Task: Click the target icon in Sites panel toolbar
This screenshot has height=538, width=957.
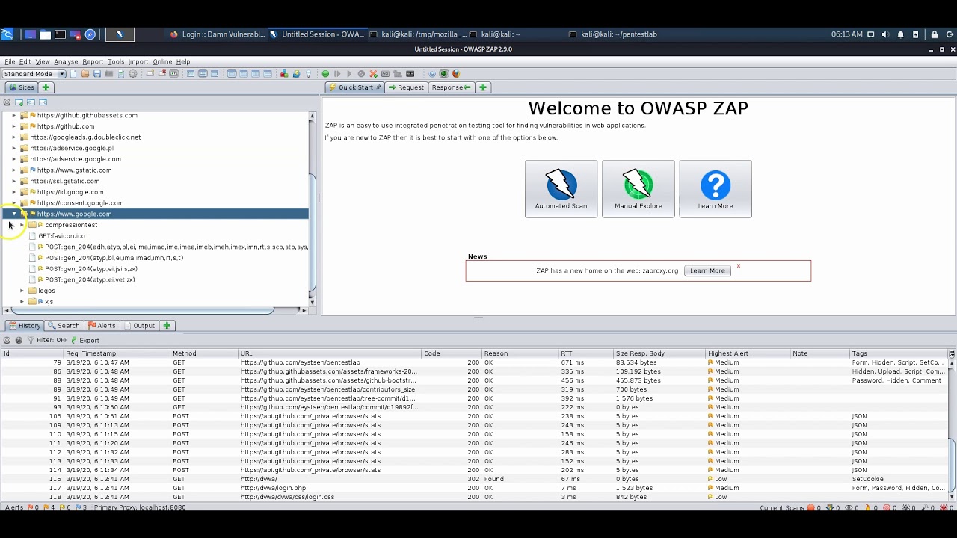Action: [7, 102]
